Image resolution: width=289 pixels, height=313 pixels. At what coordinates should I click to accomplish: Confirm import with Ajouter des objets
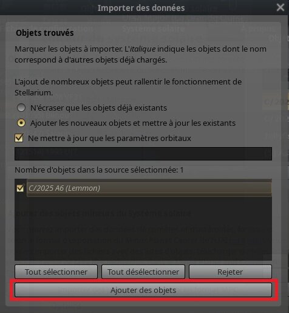143,290
